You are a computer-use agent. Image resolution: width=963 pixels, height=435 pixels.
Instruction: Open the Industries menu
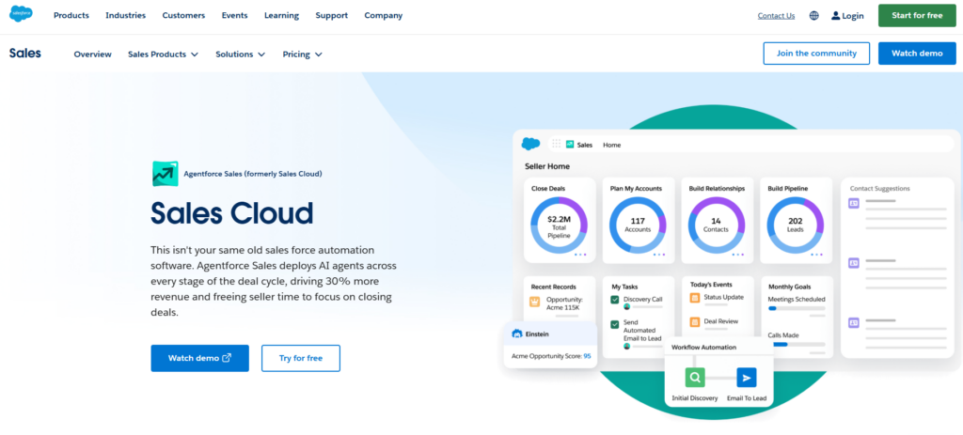tap(126, 15)
